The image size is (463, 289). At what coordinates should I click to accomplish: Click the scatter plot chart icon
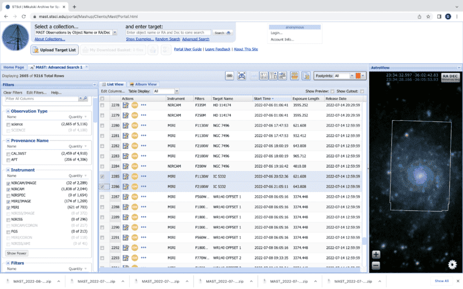264,76
